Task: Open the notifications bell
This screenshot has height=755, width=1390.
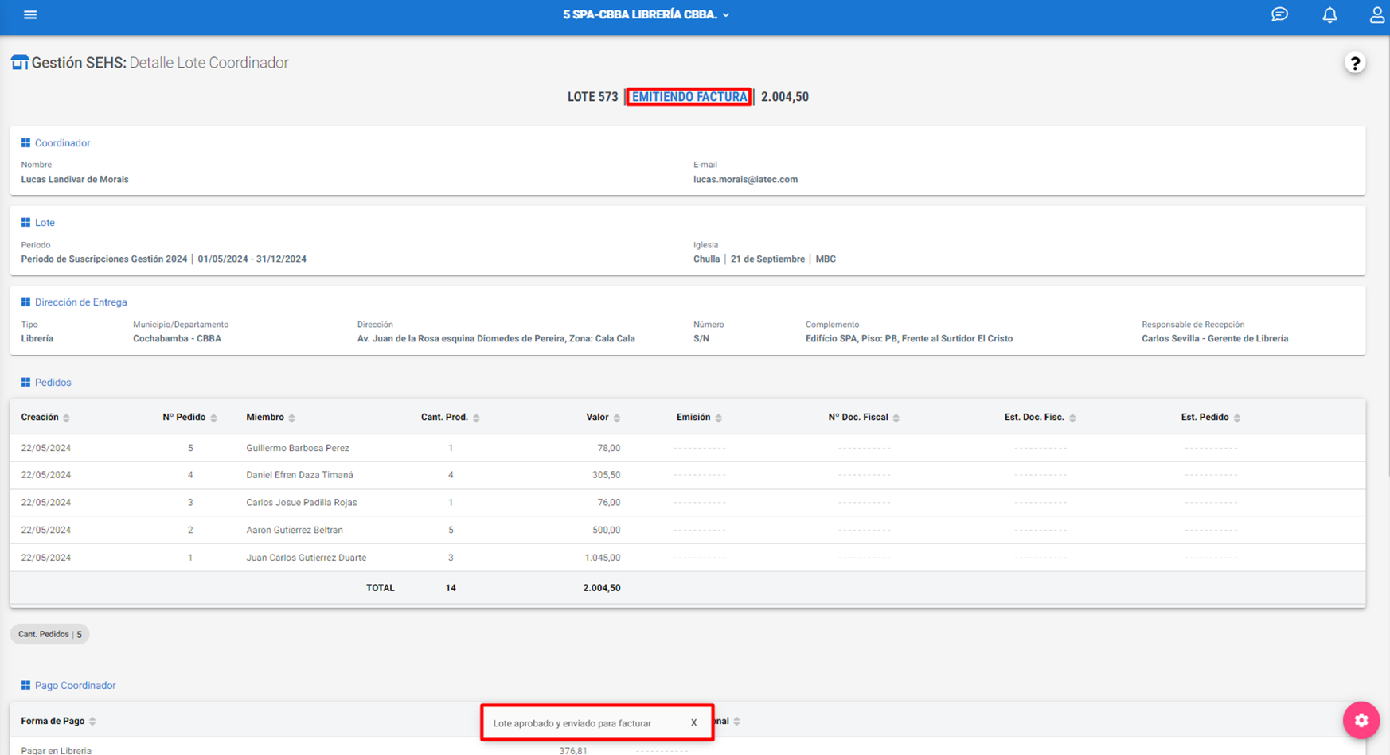Action: pyautogui.click(x=1329, y=14)
